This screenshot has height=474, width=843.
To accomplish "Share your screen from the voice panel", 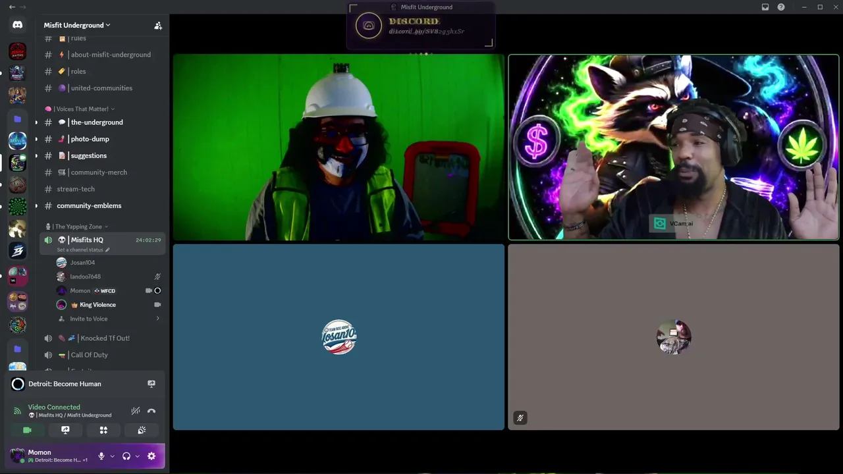I will point(65,430).
